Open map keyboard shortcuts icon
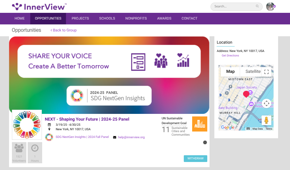Image resolution: width=290 pixels, height=170 pixels. coord(248,129)
